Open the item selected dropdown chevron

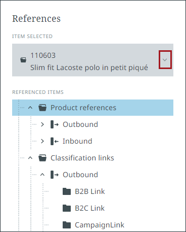click(165, 60)
